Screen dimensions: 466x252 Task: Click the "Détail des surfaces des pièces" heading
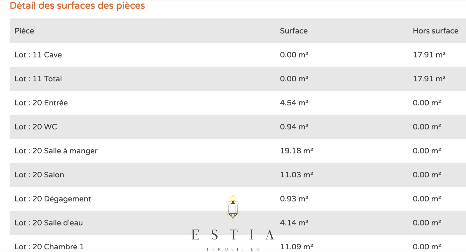pyautogui.click(x=77, y=6)
